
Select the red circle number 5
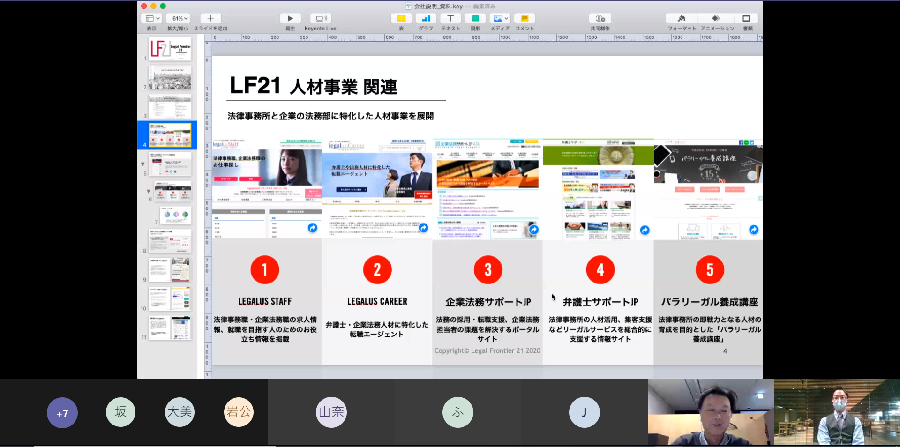tap(710, 270)
